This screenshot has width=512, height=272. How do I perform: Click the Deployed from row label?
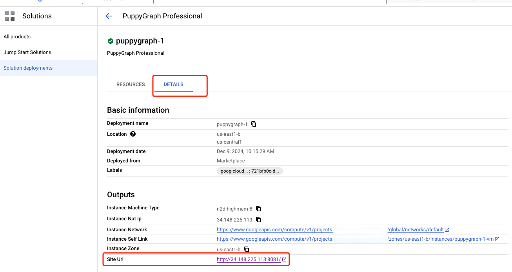123,161
